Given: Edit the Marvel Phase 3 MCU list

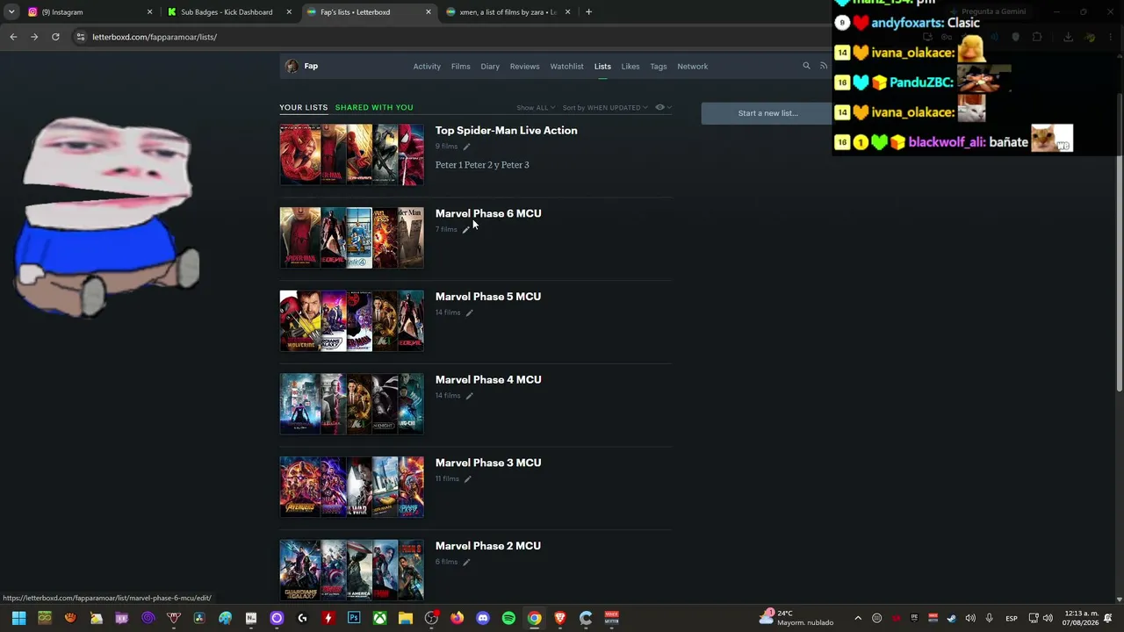Looking at the screenshot, I should [x=467, y=479].
